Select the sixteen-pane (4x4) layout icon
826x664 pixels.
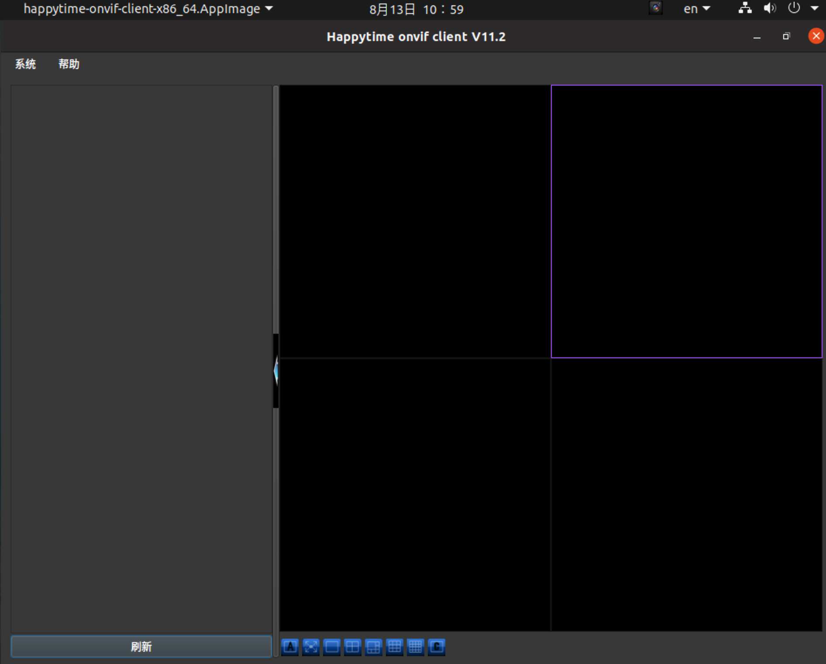(x=416, y=647)
